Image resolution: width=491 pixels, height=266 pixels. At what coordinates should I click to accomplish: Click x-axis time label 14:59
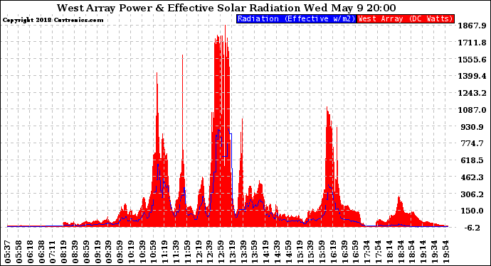pyautogui.click(x=288, y=252)
